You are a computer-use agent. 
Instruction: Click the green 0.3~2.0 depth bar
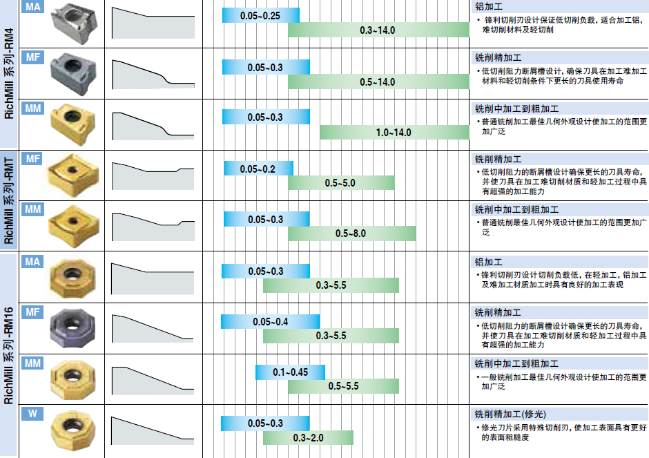[308, 438]
